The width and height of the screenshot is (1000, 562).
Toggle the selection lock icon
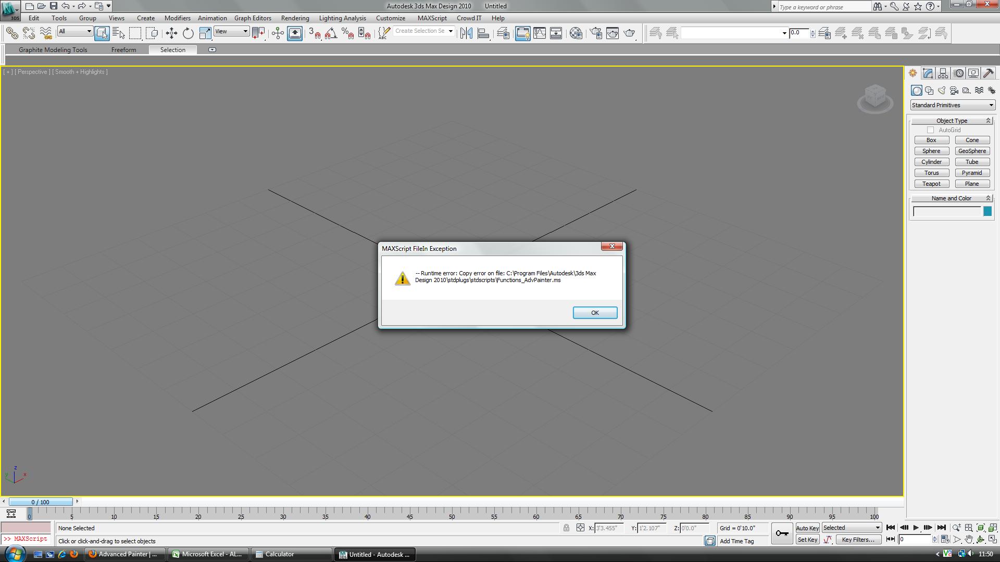(566, 528)
